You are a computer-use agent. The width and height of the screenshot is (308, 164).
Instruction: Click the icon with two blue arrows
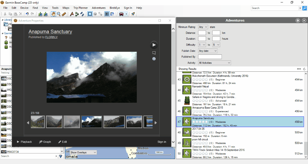coord(112,14)
